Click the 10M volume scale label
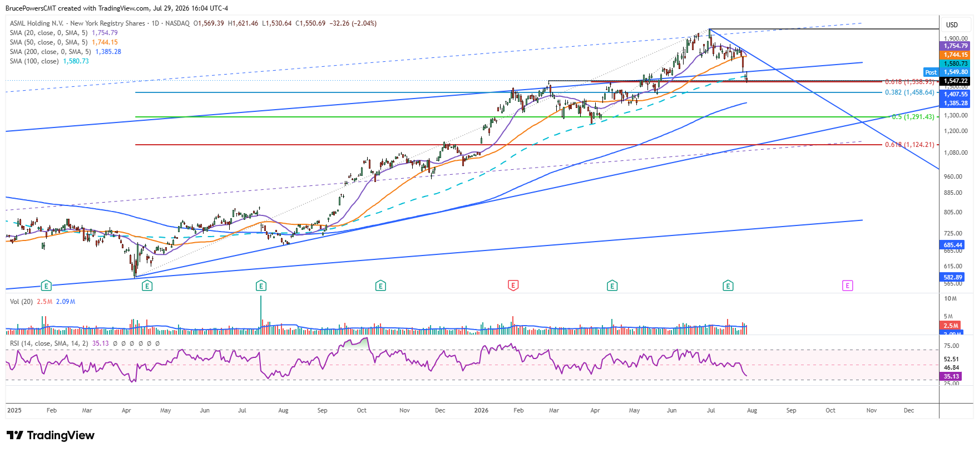Image resolution: width=979 pixels, height=452 pixels. (x=950, y=299)
